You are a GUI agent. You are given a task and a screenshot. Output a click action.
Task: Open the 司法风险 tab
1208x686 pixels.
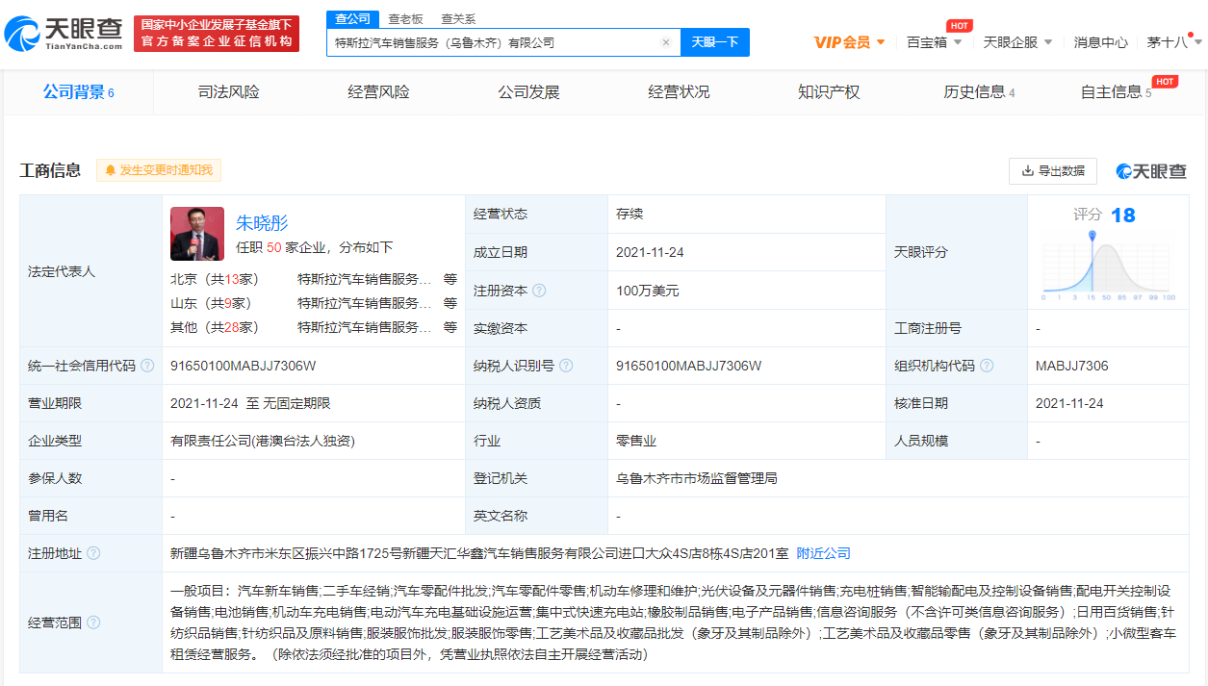228,92
